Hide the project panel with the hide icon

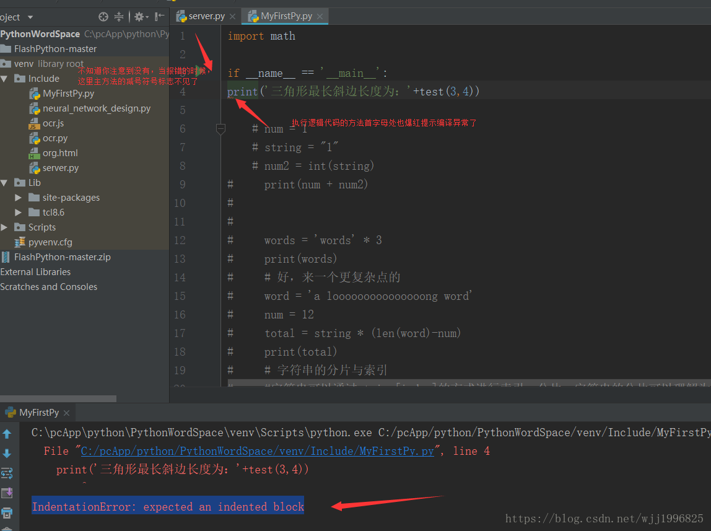[159, 17]
